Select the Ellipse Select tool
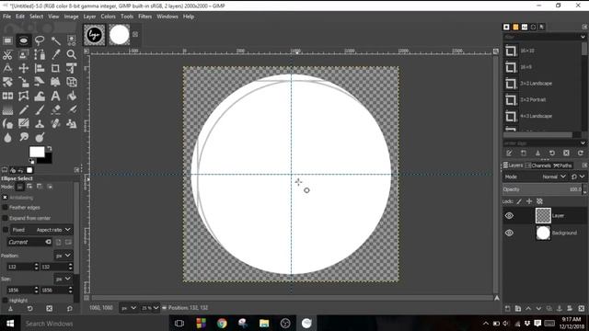Viewport: 589px width, 331px height. (23, 40)
